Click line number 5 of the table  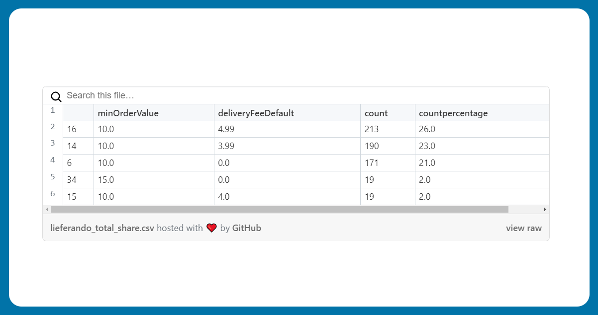tap(53, 176)
